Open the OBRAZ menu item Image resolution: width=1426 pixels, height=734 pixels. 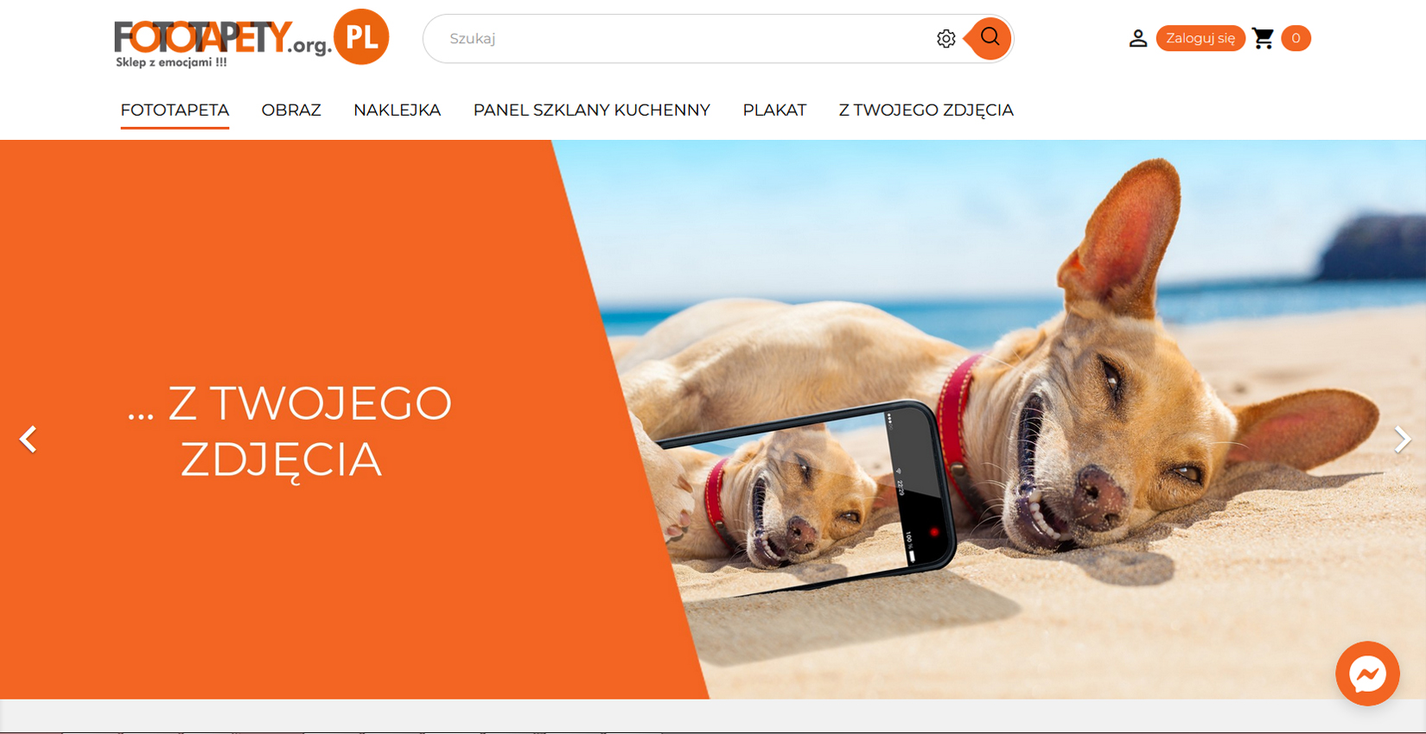click(291, 111)
